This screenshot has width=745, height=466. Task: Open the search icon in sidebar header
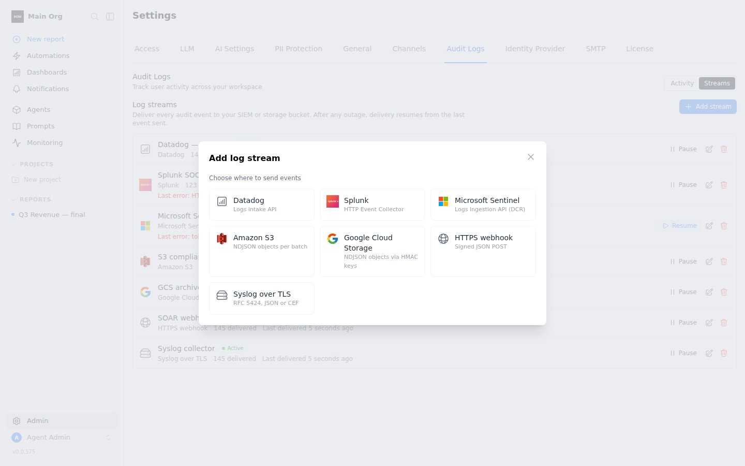click(95, 17)
